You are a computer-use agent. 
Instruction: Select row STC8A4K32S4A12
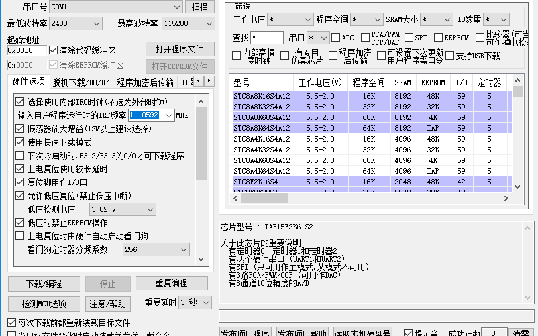coord(372,150)
